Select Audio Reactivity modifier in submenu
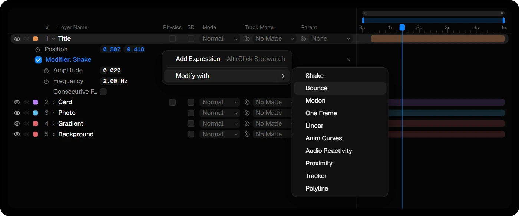 click(x=340, y=151)
